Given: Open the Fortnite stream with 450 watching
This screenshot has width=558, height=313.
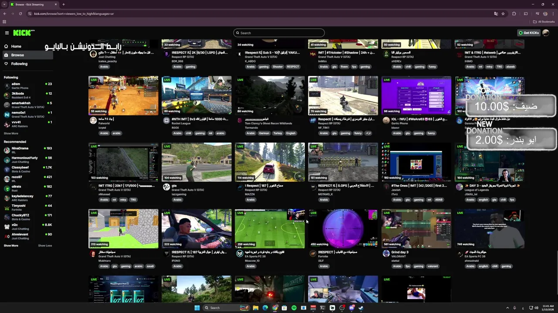Looking at the screenshot, I should pyautogui.click(x=343, y=229).
